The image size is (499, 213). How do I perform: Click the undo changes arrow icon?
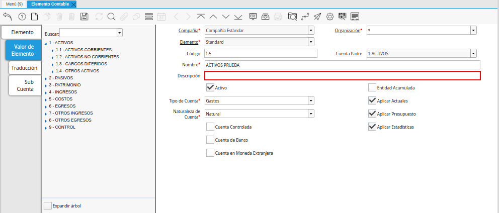tap(8, 17)
